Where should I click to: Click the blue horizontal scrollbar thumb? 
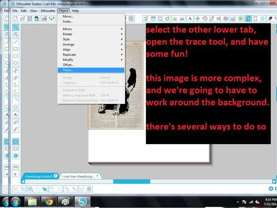(x=132, y=181)
